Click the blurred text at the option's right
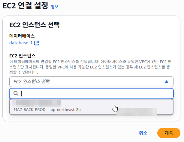 (137, 112)
